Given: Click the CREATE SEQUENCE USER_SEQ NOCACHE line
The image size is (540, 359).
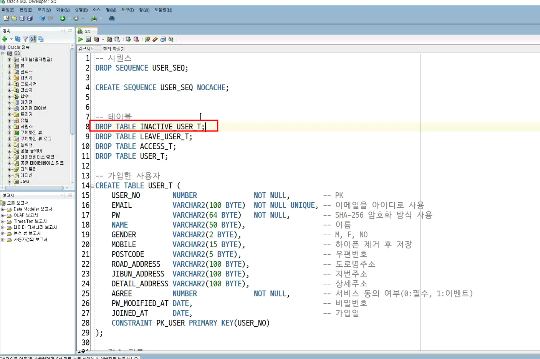Looking at the screenshot, I should [x=162, y=88].
